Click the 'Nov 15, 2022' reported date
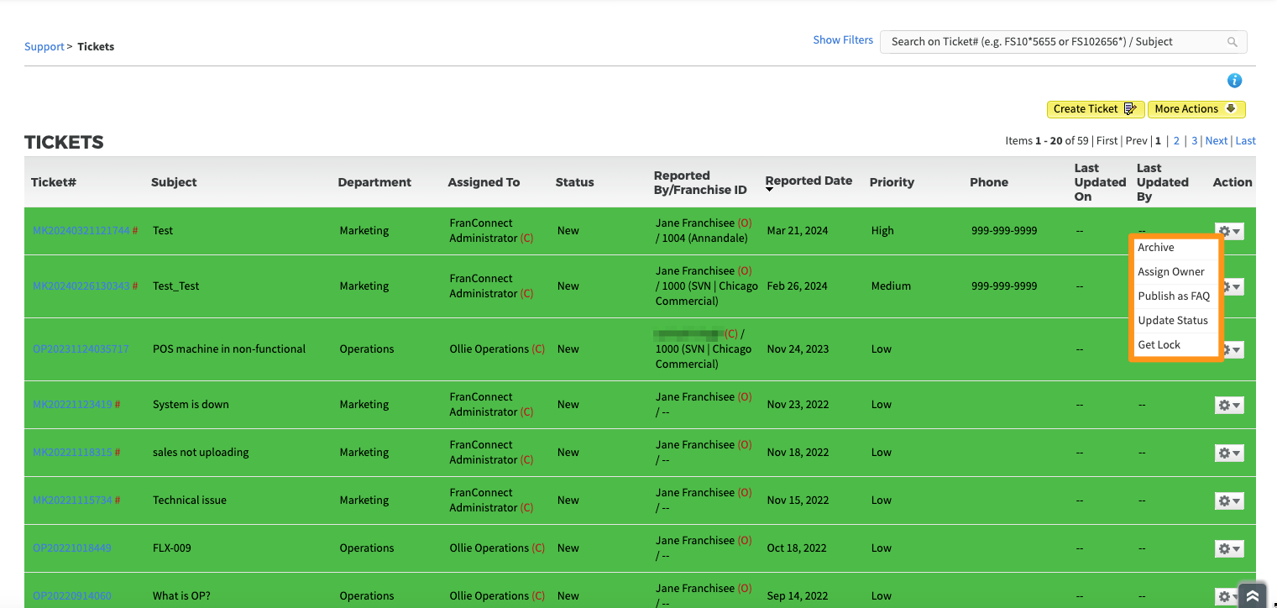1277x608 pixels. tap(797, 501)
